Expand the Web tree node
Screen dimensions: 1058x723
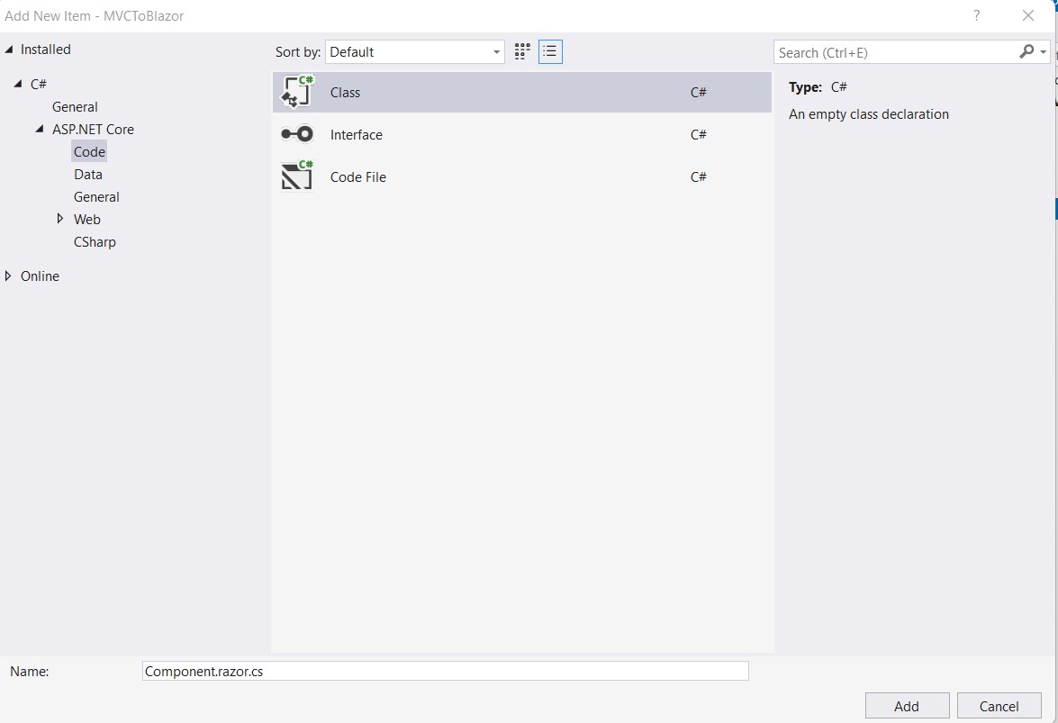60,219
